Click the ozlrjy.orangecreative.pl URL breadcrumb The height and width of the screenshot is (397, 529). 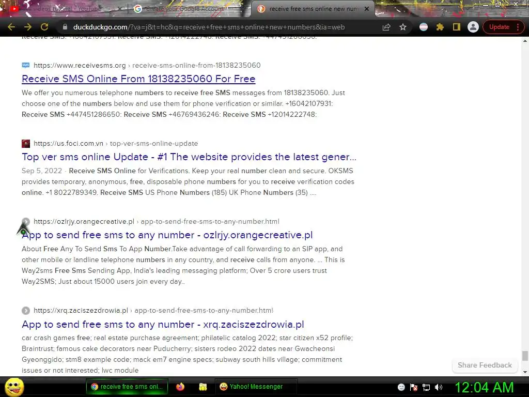pos(156,222)
